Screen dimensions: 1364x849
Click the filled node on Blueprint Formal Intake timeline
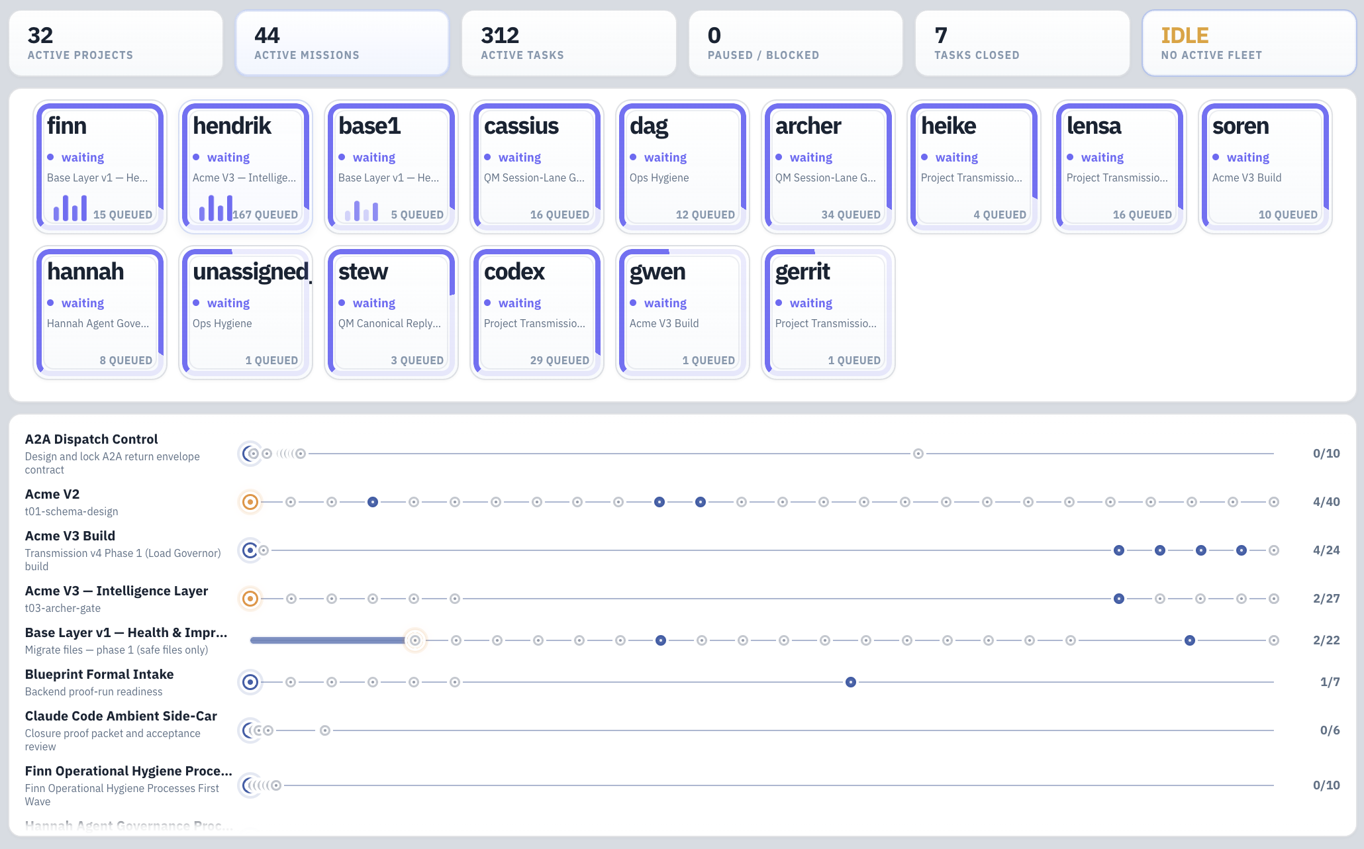[851, 682]
